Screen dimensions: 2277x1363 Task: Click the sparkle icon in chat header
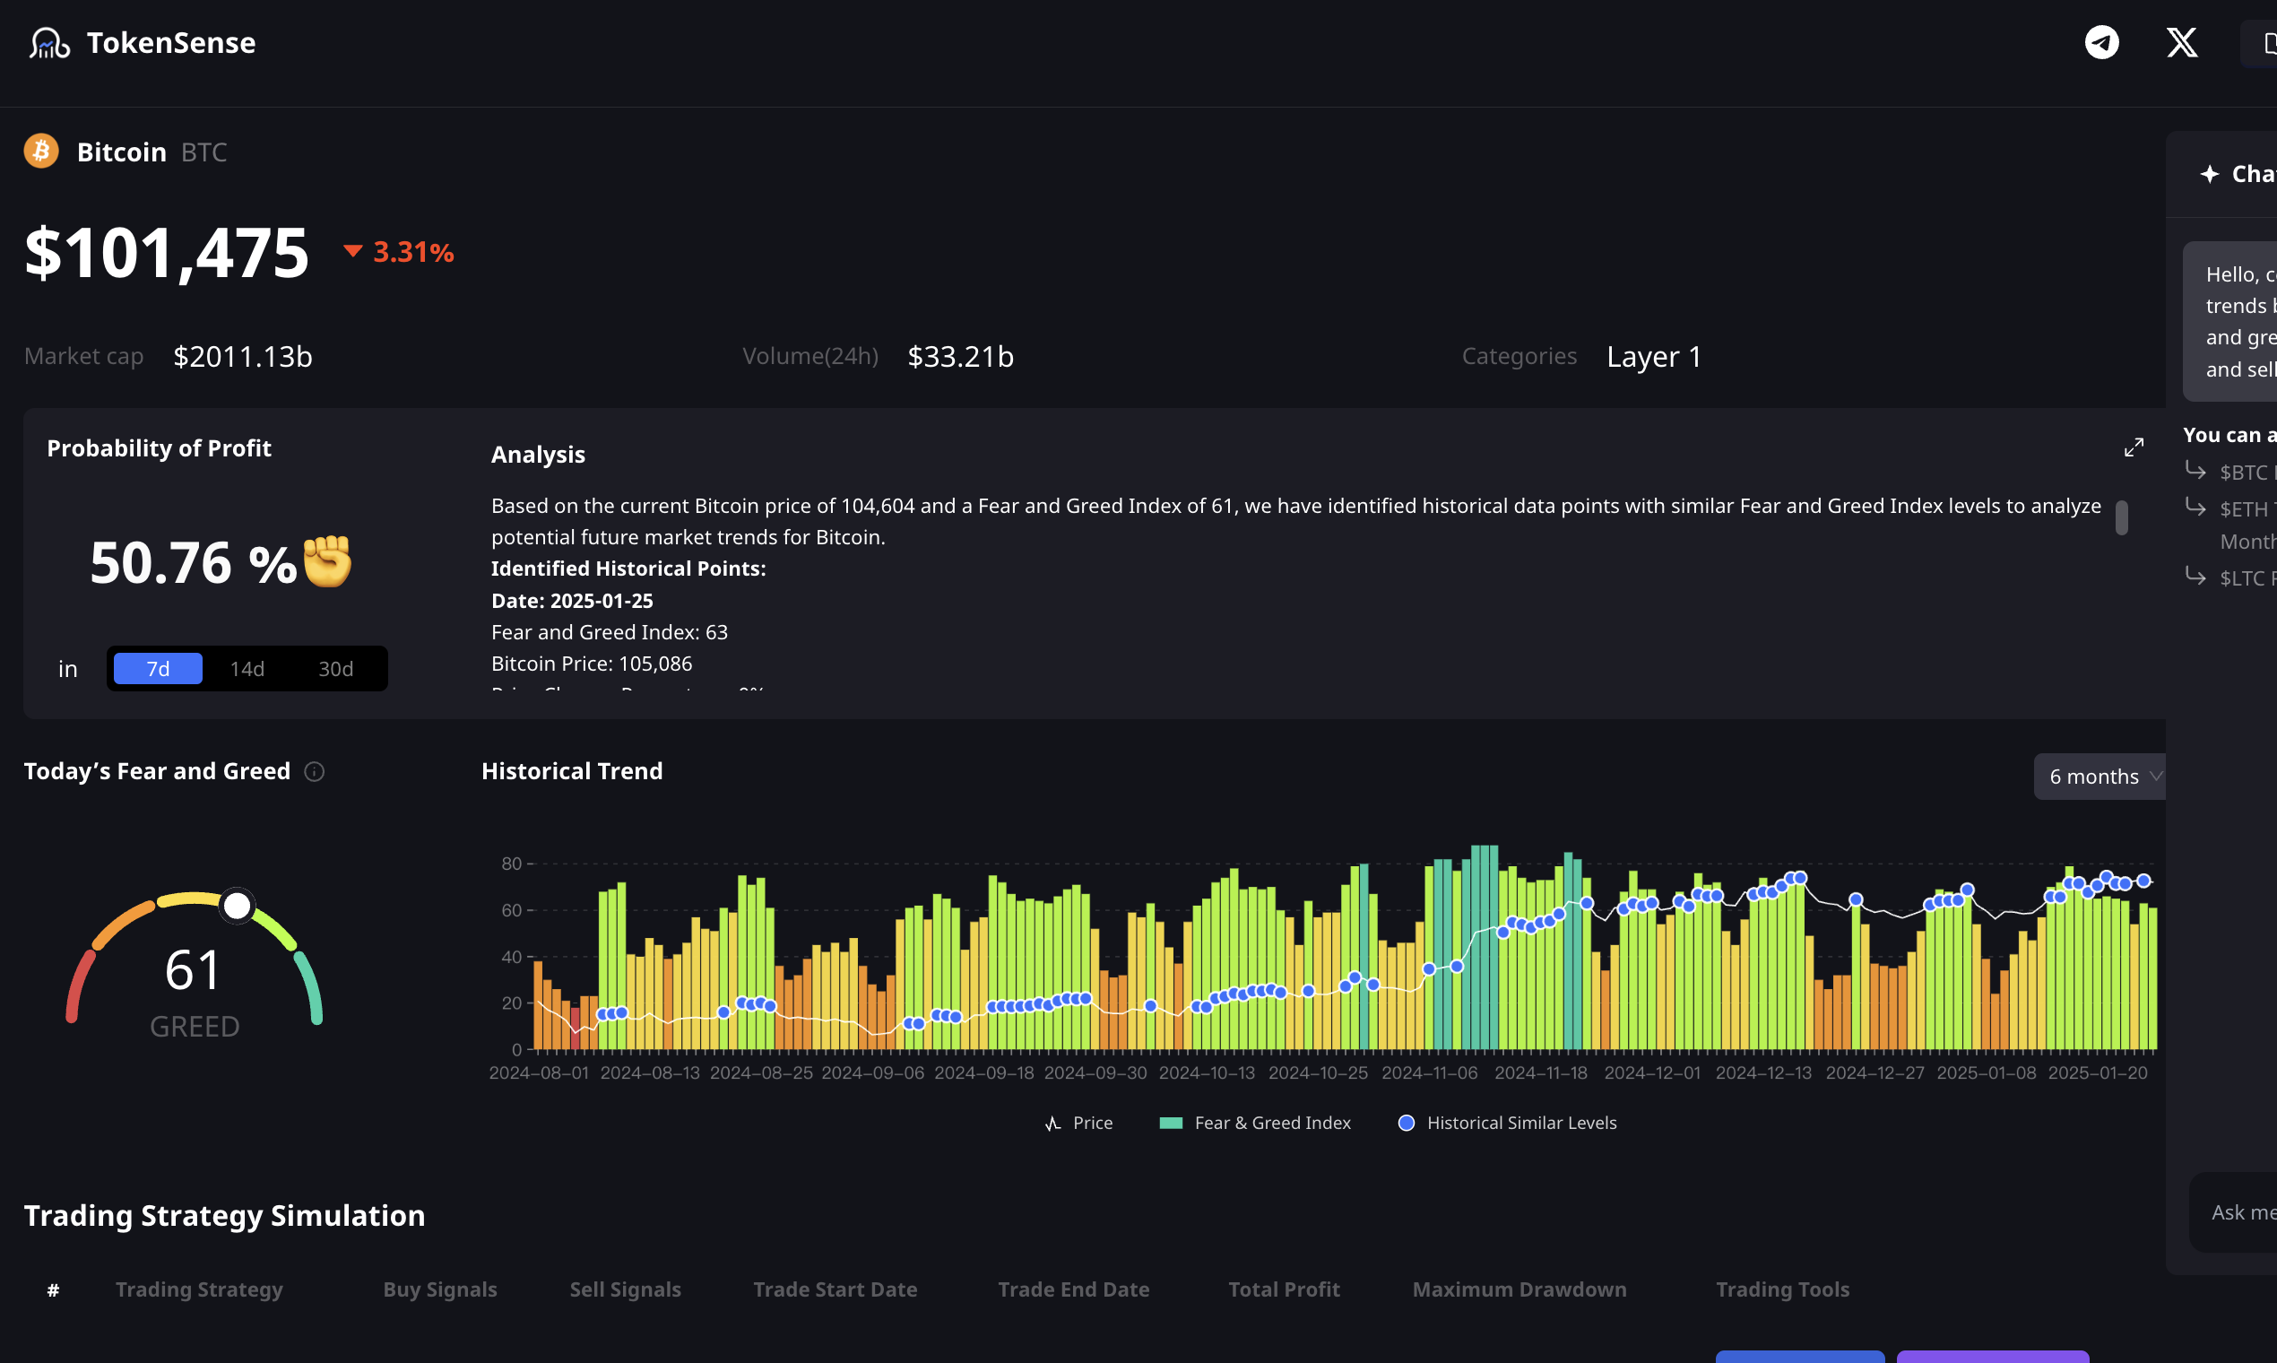tap(2210, 174)
